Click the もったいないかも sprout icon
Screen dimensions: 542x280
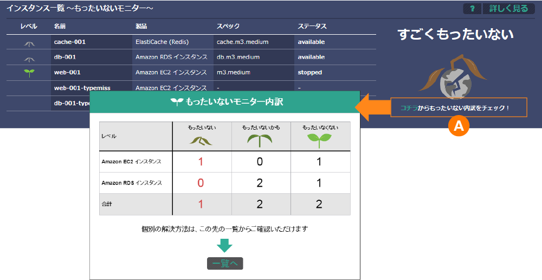(260, 140)
